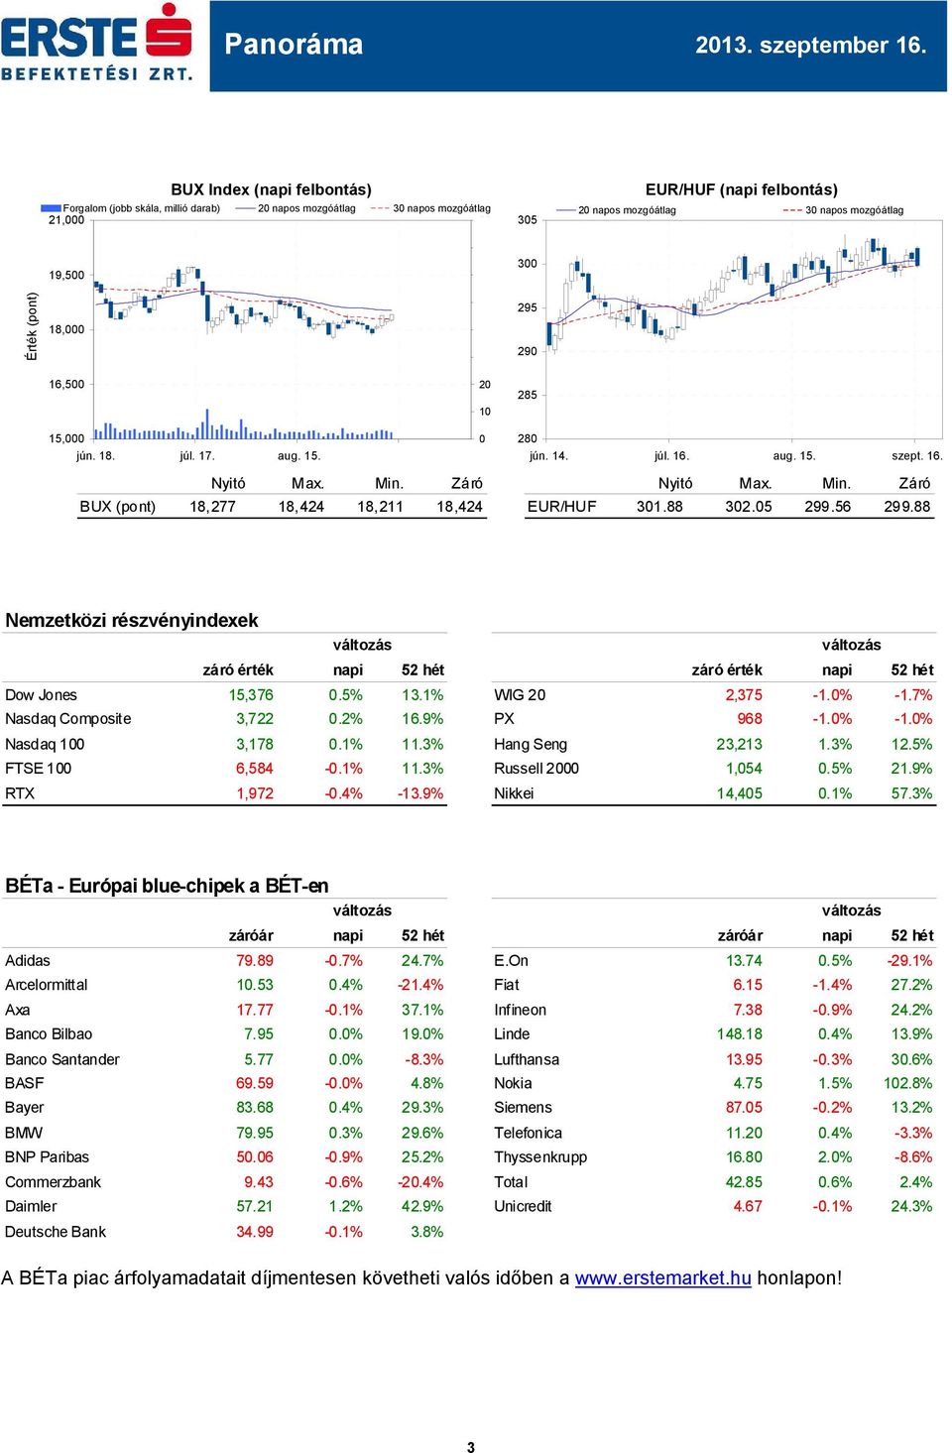Click page number 3 at bottom
This screenshot has width=952, height=1453.
pos(471,1447)
